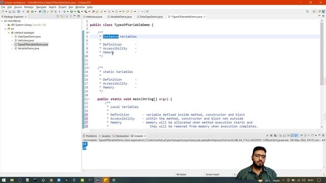The width and height of the screenshot is (326, 183).
Task: Show hidden system tray icons chevron
Action: tap(283, 180)
